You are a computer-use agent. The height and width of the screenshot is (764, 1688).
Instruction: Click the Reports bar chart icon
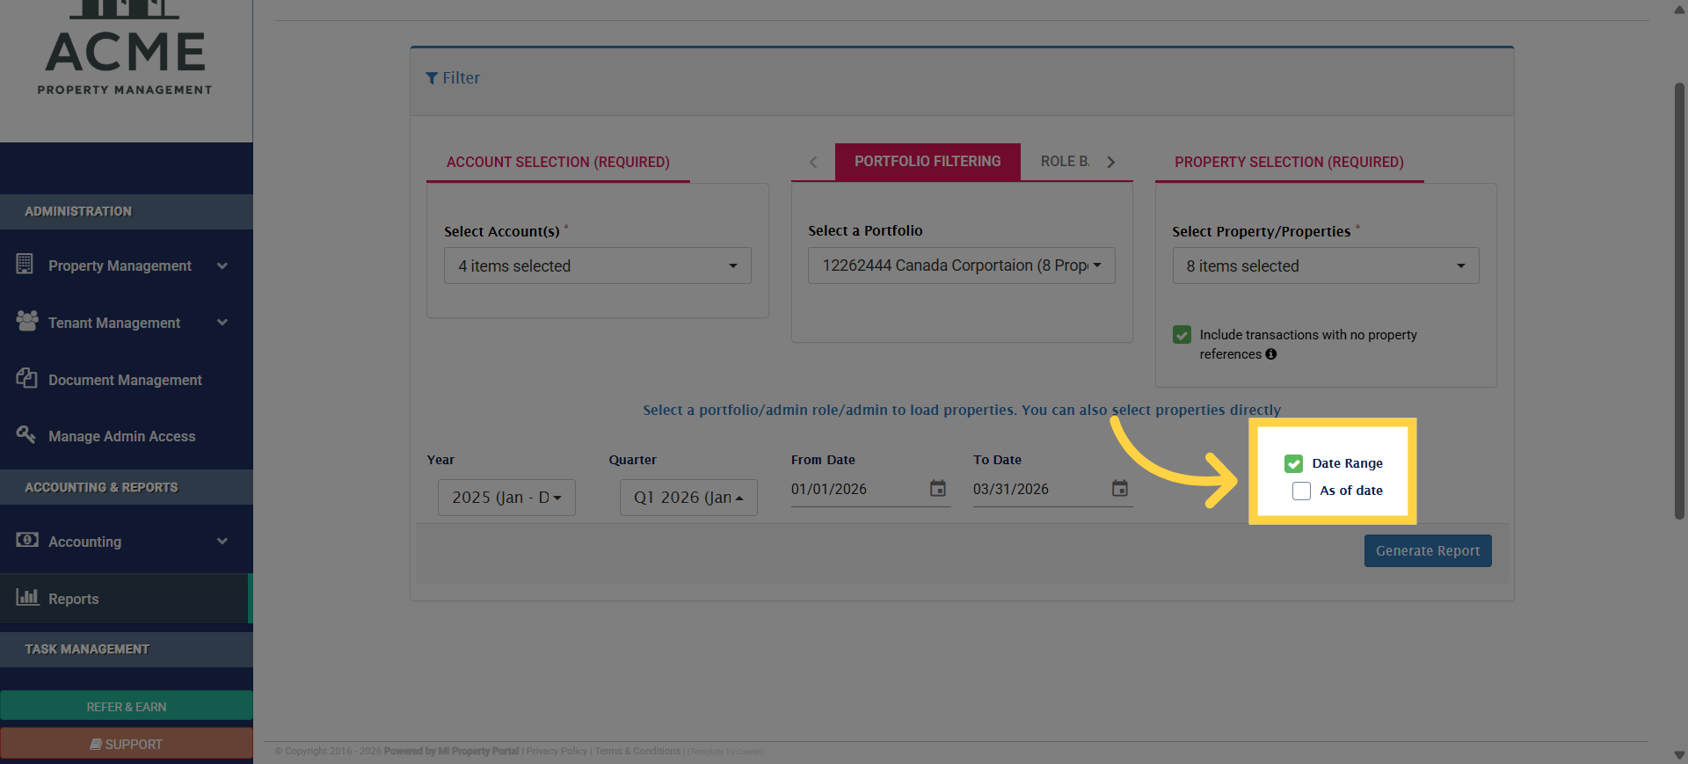(27, 598)
